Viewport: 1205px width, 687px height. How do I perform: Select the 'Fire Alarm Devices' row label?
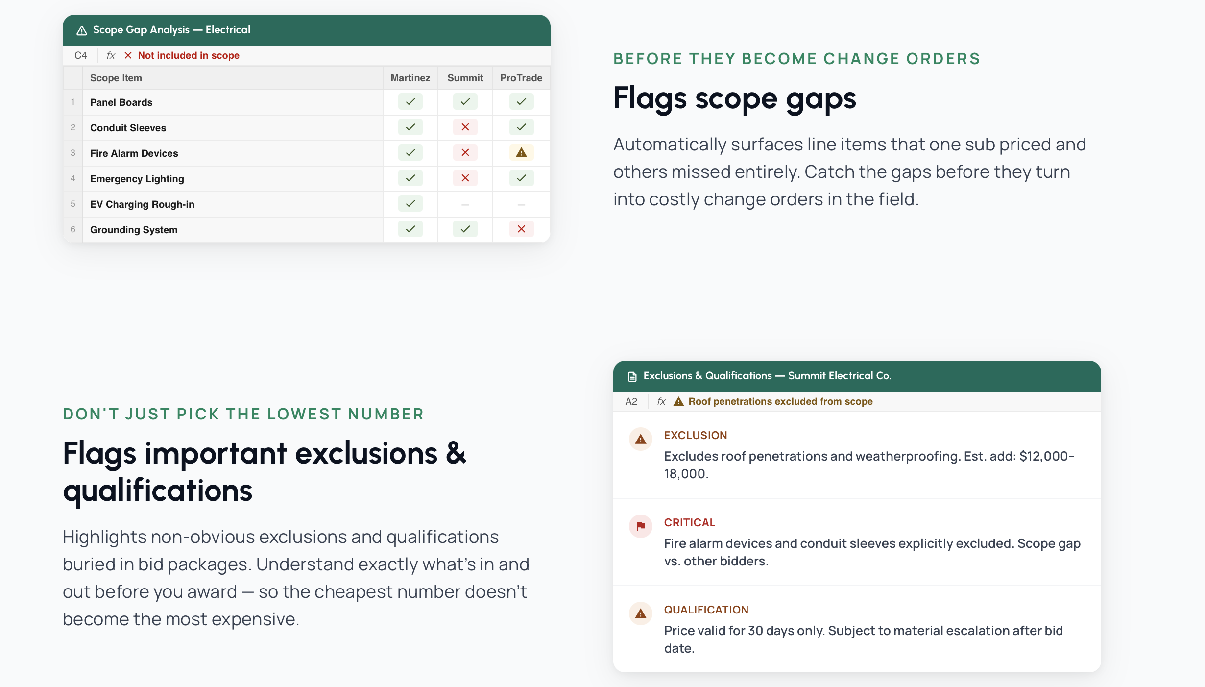134,153
